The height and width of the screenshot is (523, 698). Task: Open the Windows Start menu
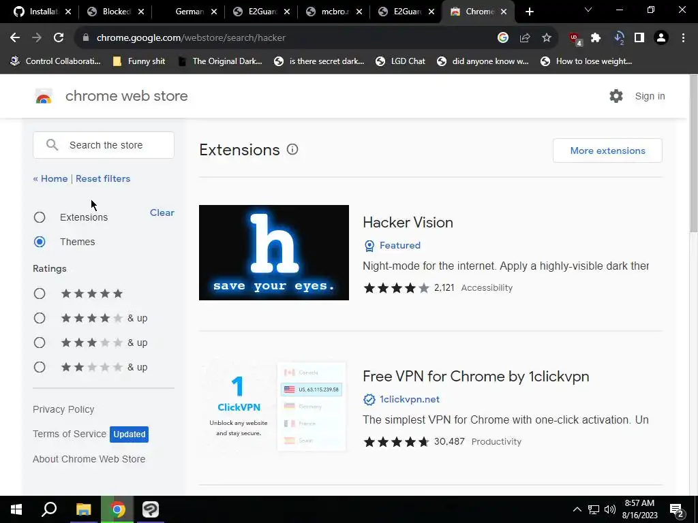[x=16, y=509]
